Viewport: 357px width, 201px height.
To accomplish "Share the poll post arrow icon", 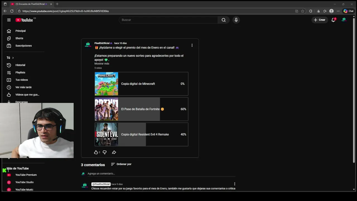I will [x=114, y=152].
